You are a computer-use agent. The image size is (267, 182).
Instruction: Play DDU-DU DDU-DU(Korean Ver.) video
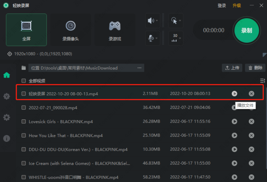coord(234,149)
